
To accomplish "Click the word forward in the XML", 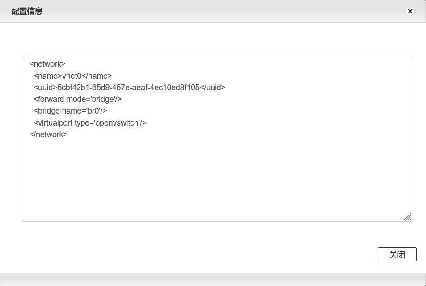I will pos(51,99).
